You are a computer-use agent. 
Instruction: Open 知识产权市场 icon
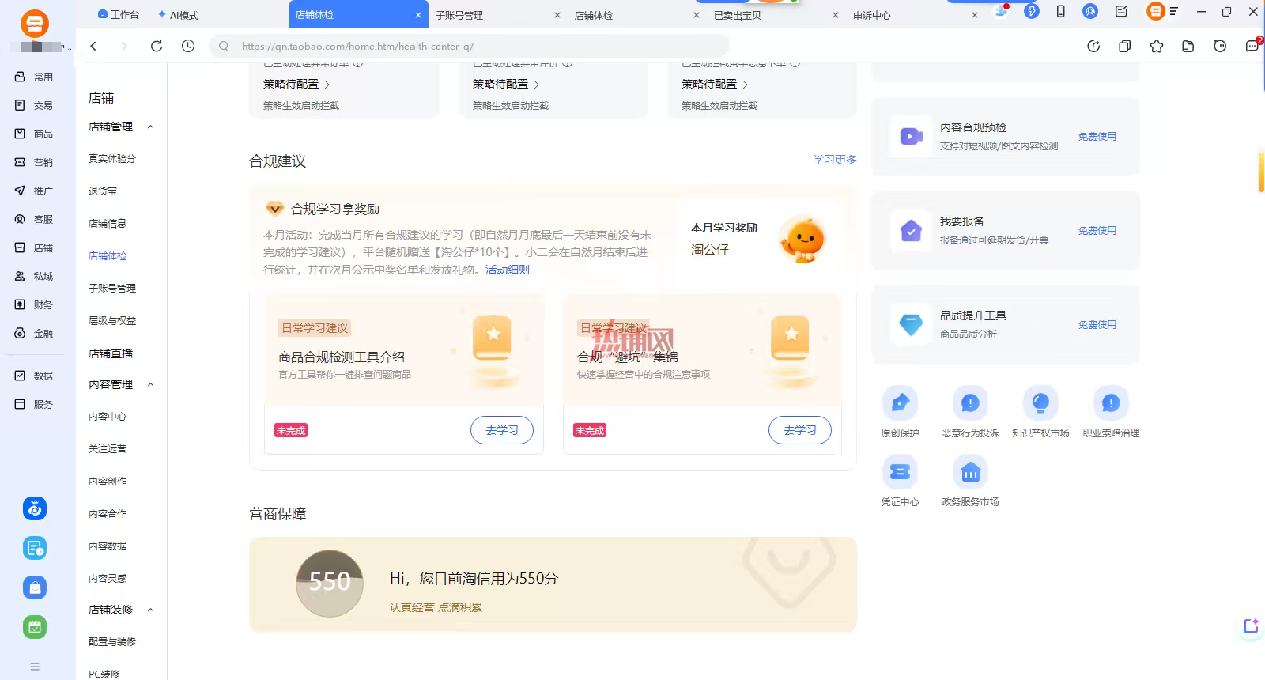click(x=1040, y=403)
